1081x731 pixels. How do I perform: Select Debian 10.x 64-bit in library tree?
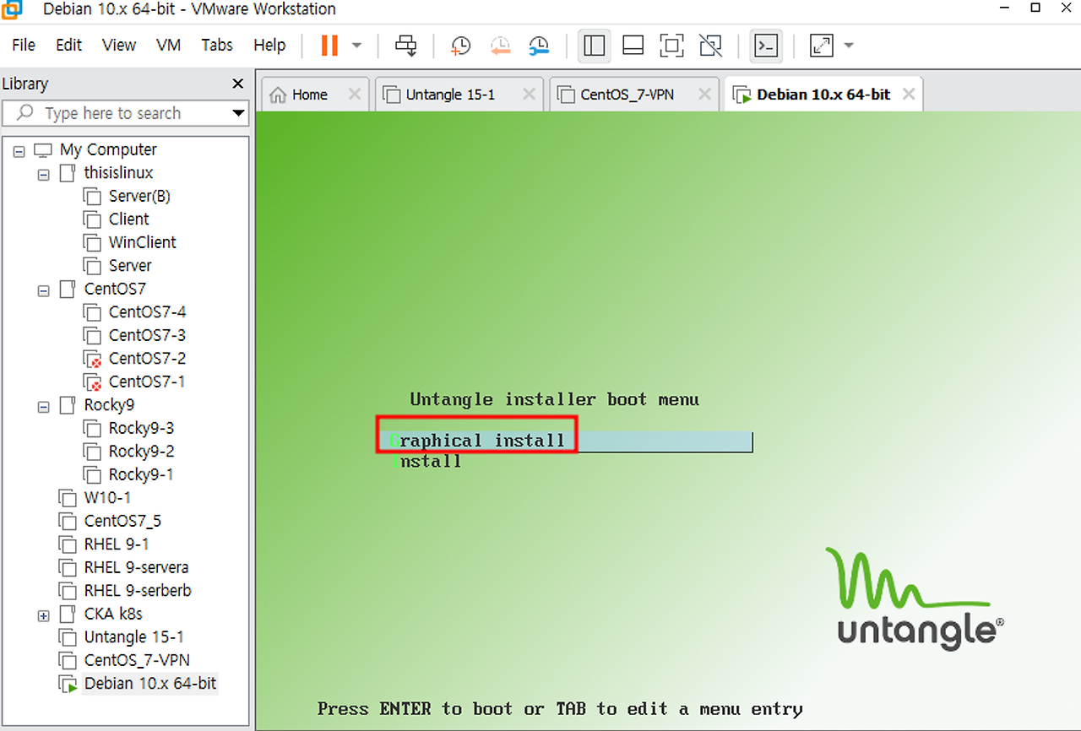pos(150,683)
